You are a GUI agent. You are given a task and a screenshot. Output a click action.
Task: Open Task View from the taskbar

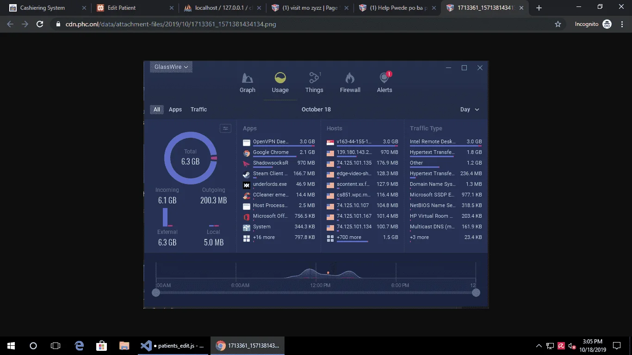coord(56,345)
